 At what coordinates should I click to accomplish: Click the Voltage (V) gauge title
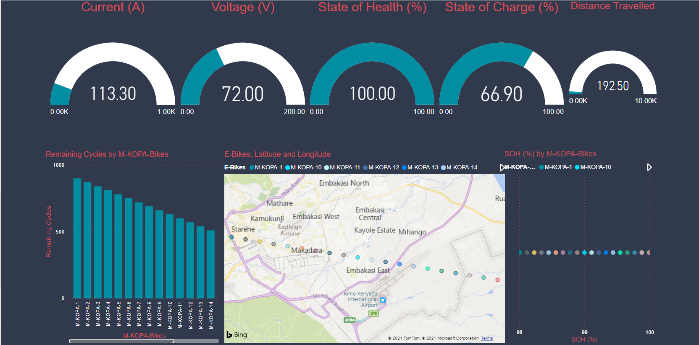[x=243, y=7]
